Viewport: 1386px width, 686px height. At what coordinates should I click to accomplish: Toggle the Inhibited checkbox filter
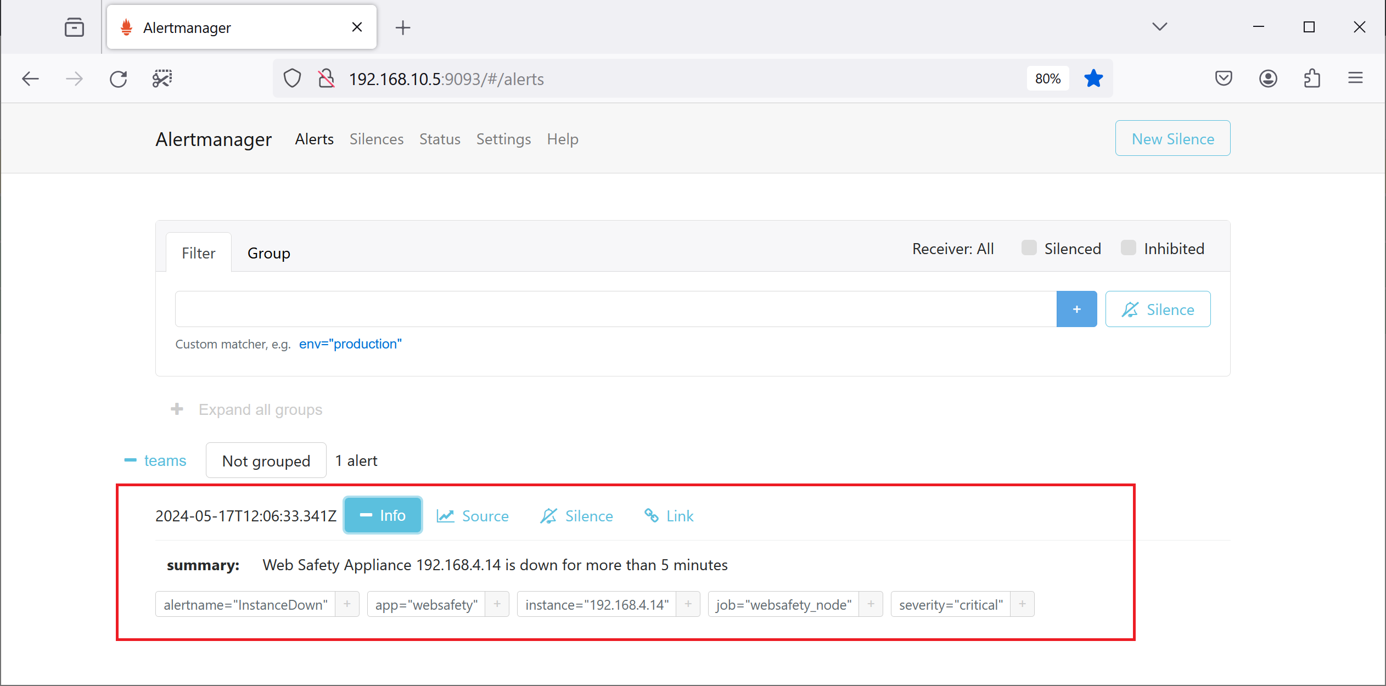tap(1129, 249)
